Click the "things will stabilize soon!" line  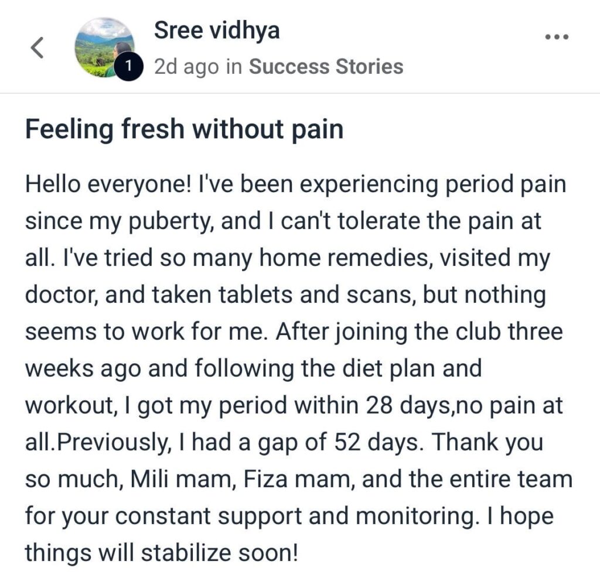click(161, 553)
